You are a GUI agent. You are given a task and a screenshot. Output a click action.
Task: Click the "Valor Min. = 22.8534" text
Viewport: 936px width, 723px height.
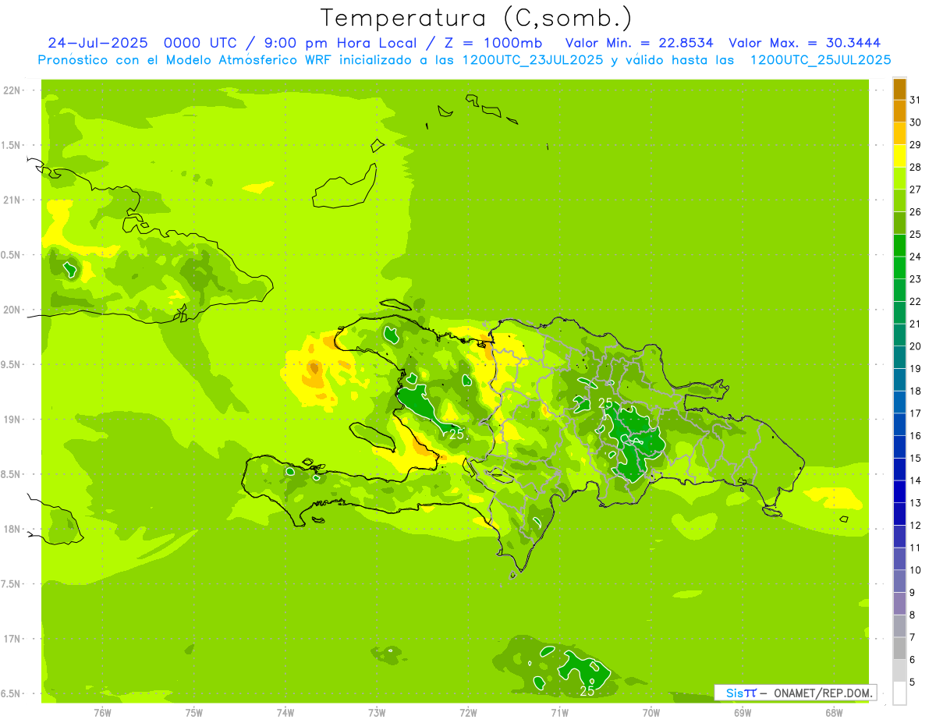pos(639,43)
